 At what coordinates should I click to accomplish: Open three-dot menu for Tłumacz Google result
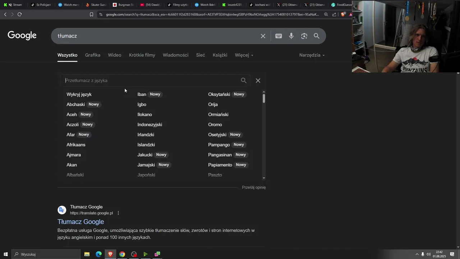pyautogui.click(x=118, y=213)
